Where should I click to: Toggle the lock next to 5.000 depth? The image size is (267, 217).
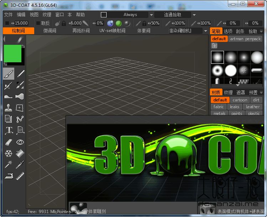64,23
